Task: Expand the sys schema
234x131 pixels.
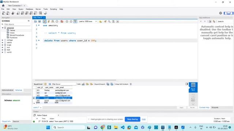Action: 3,47
